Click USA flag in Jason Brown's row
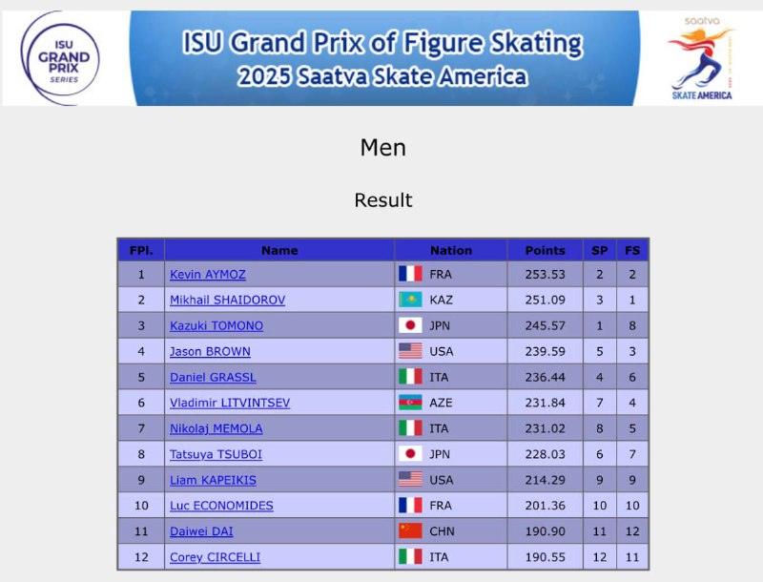This screenshot has height=582, width=763. pyautogui.click(x=409, y=351)
